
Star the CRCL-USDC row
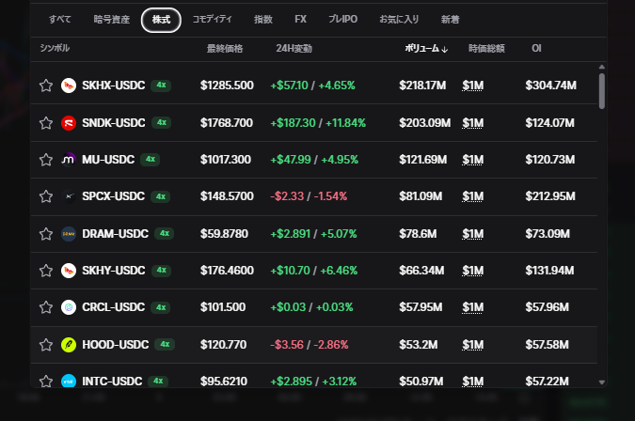coord(46,307)
